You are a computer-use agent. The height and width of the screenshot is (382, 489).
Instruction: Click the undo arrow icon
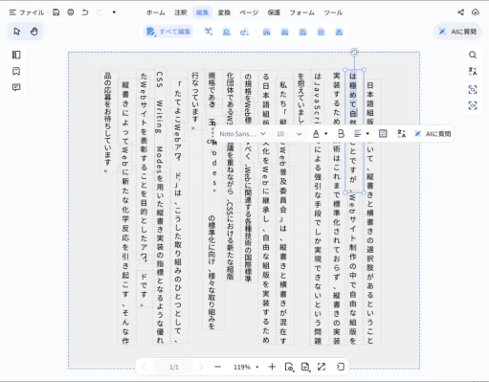[x=85, y=12]
